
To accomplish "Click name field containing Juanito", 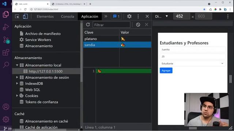I will (x=193, y=49).
